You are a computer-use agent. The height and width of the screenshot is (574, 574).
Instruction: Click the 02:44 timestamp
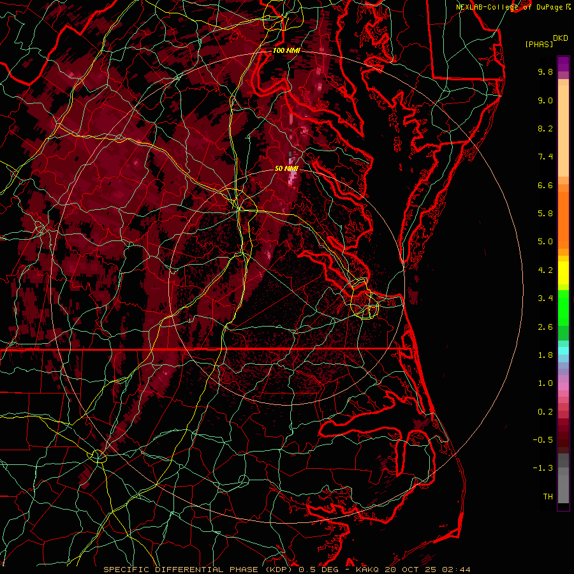[456, 570]
